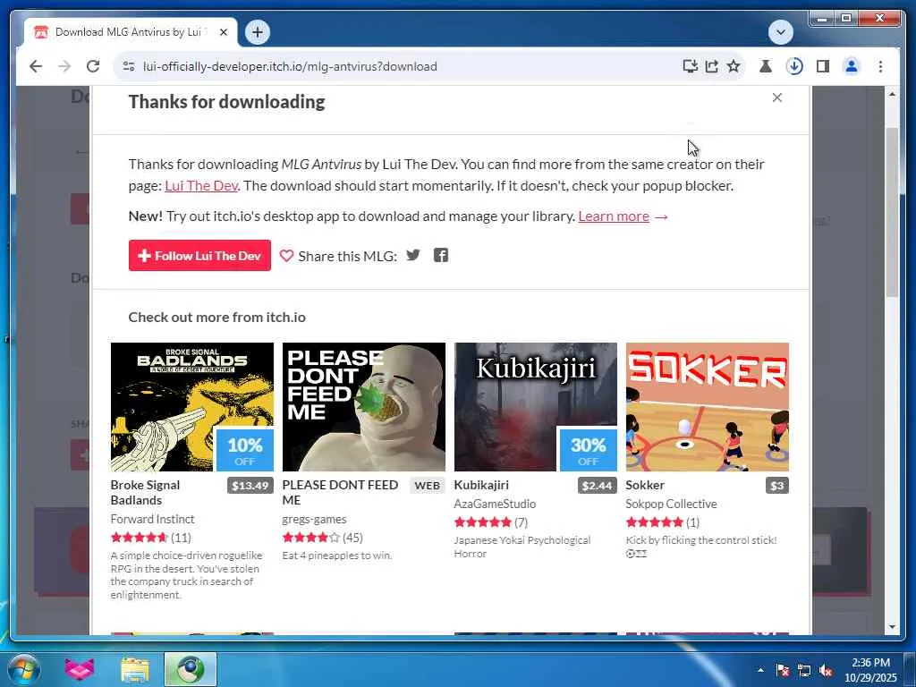This screenshot has width=916, height=687.
Task: Click the PLEASE DONT FEED ME title link
Action: pyautogui.click(x=340, y=493)
